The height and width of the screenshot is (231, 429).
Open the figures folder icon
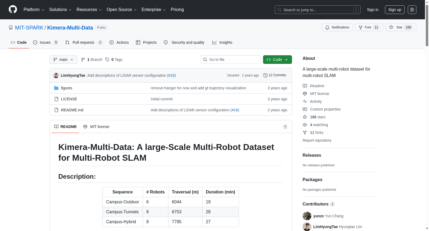point(56,88)
